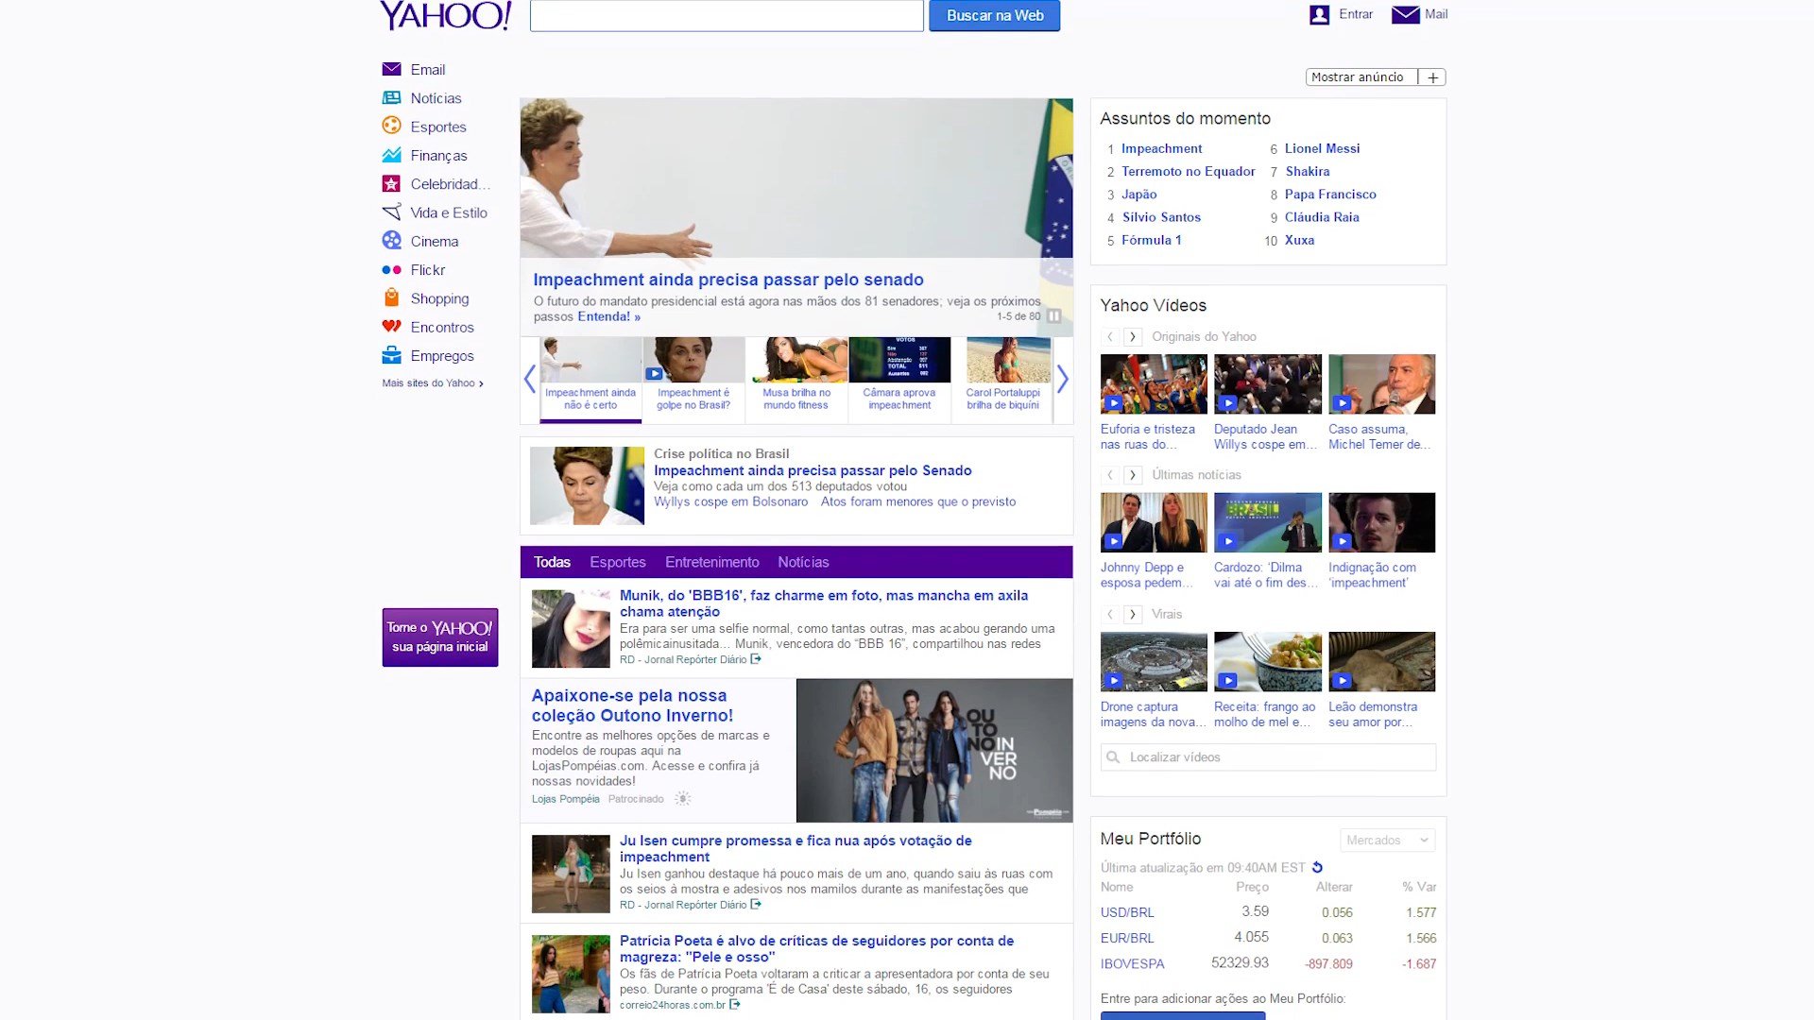Click the external link icon after Munik article source
1814x1020 pixels.
[755, 659]
